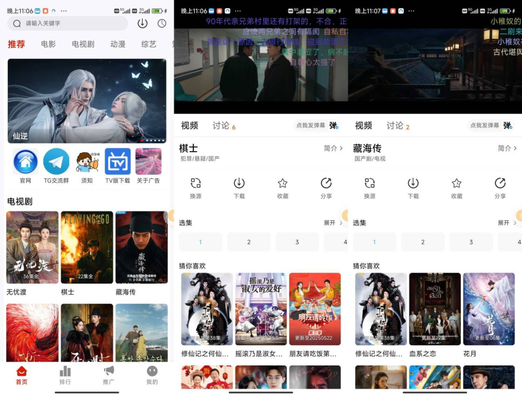Viewport: 522px width, 396px height.
Task: Select episode 3 of 棋士
Action: click(x=297, y=242)
